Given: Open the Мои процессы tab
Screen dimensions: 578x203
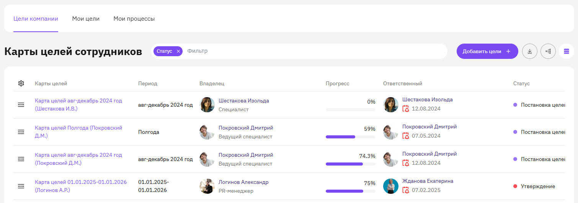Looking at the screenshot, I should (134, 19).
